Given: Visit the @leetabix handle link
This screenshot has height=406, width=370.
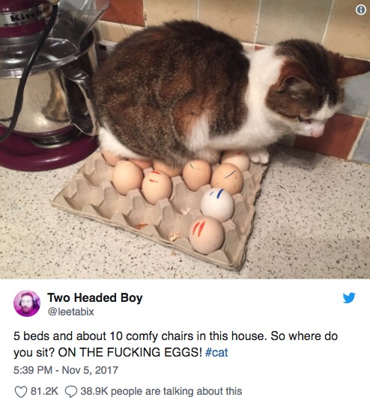Looking at the screenshot, I should [x=70, y=312].
